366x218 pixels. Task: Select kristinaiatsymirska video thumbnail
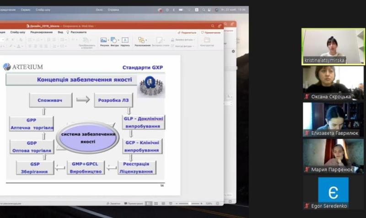333,47
